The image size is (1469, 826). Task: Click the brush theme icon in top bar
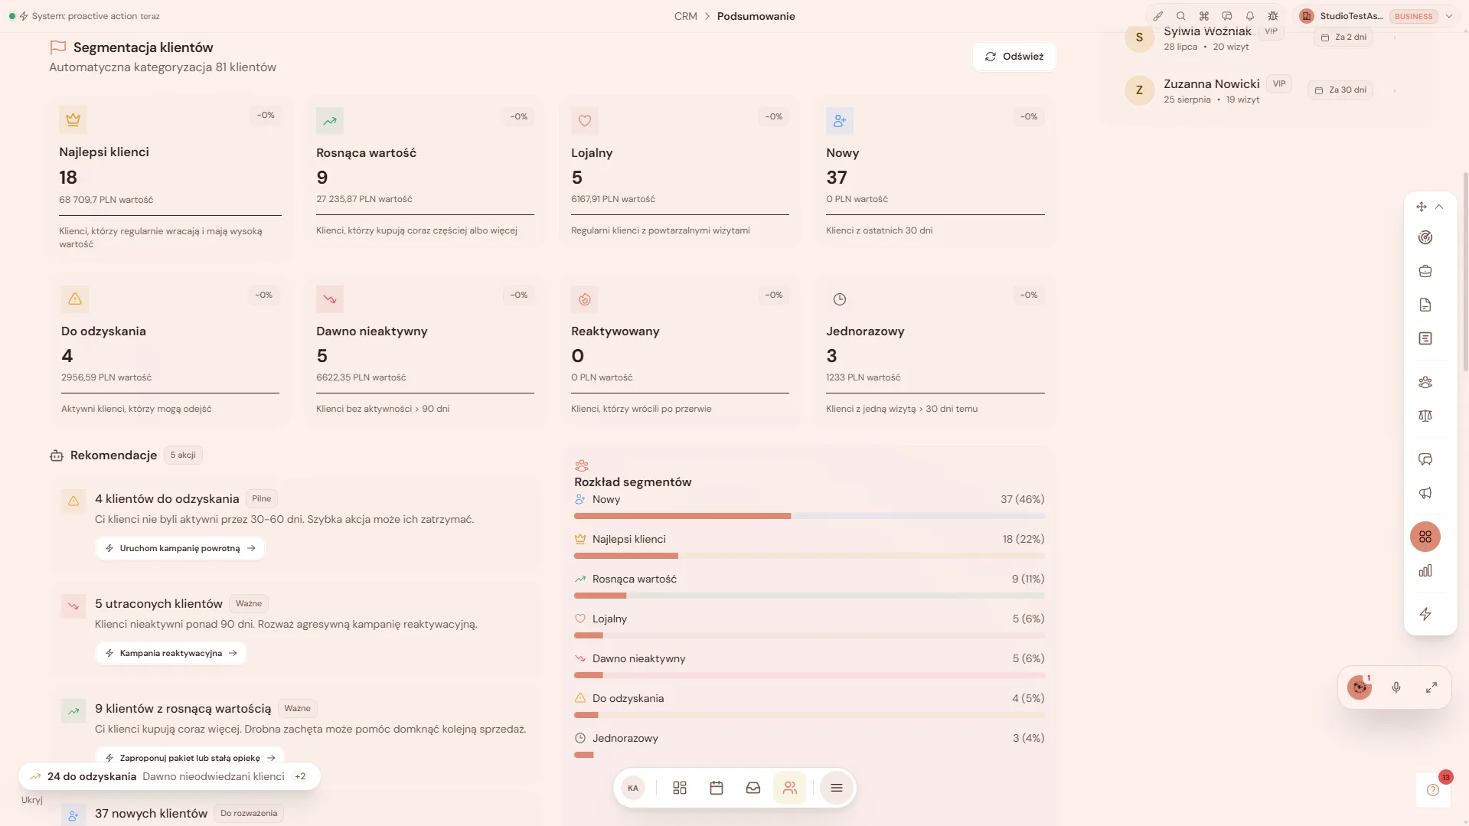coord(1158,16)
